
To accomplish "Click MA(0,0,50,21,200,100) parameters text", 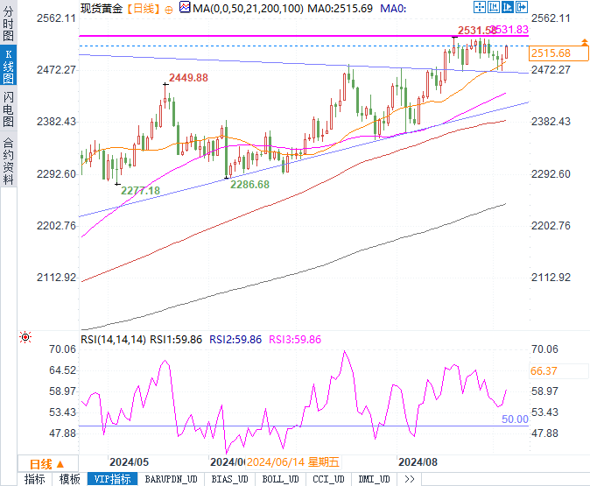I will [x=248, y=8].
